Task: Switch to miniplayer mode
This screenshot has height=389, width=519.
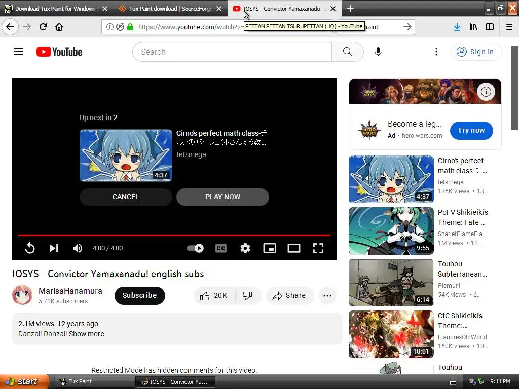Action: pyautogui.click(x=270, y=248)
